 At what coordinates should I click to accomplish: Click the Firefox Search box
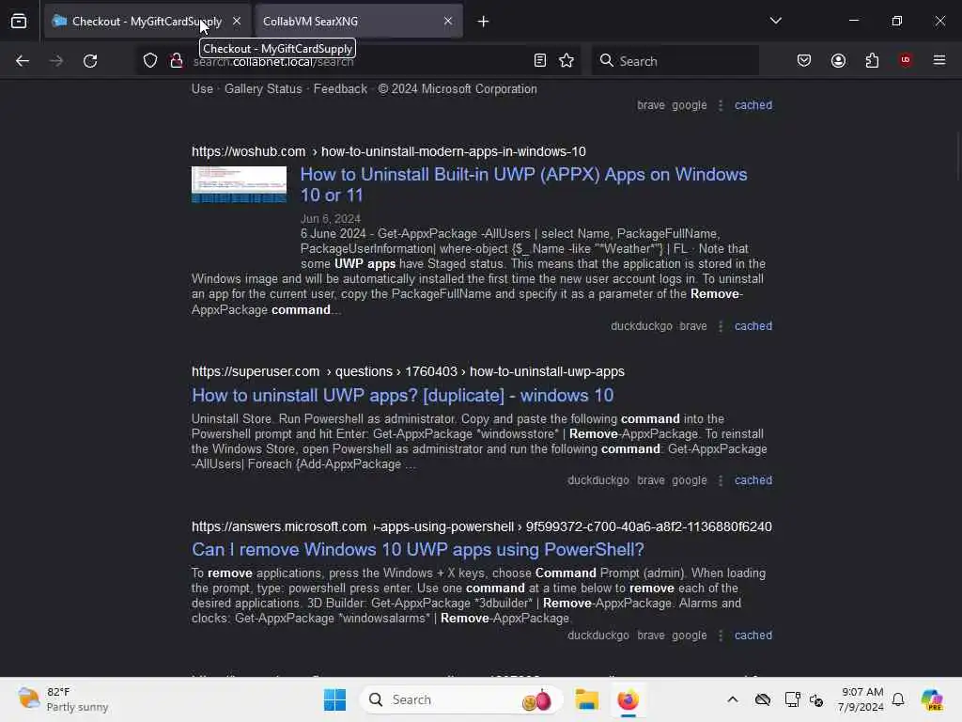click(675, 61)
